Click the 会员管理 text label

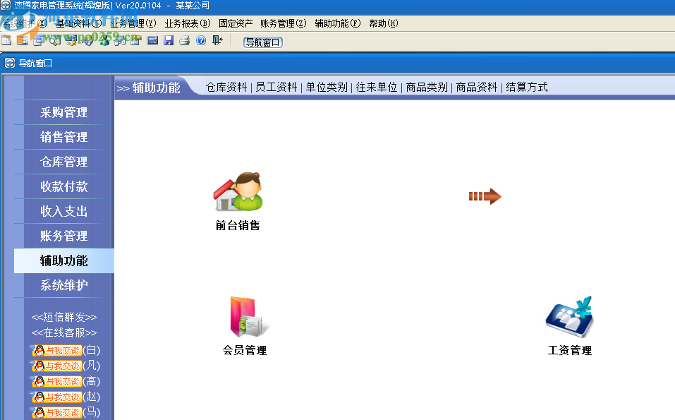[x=245, y=350]
